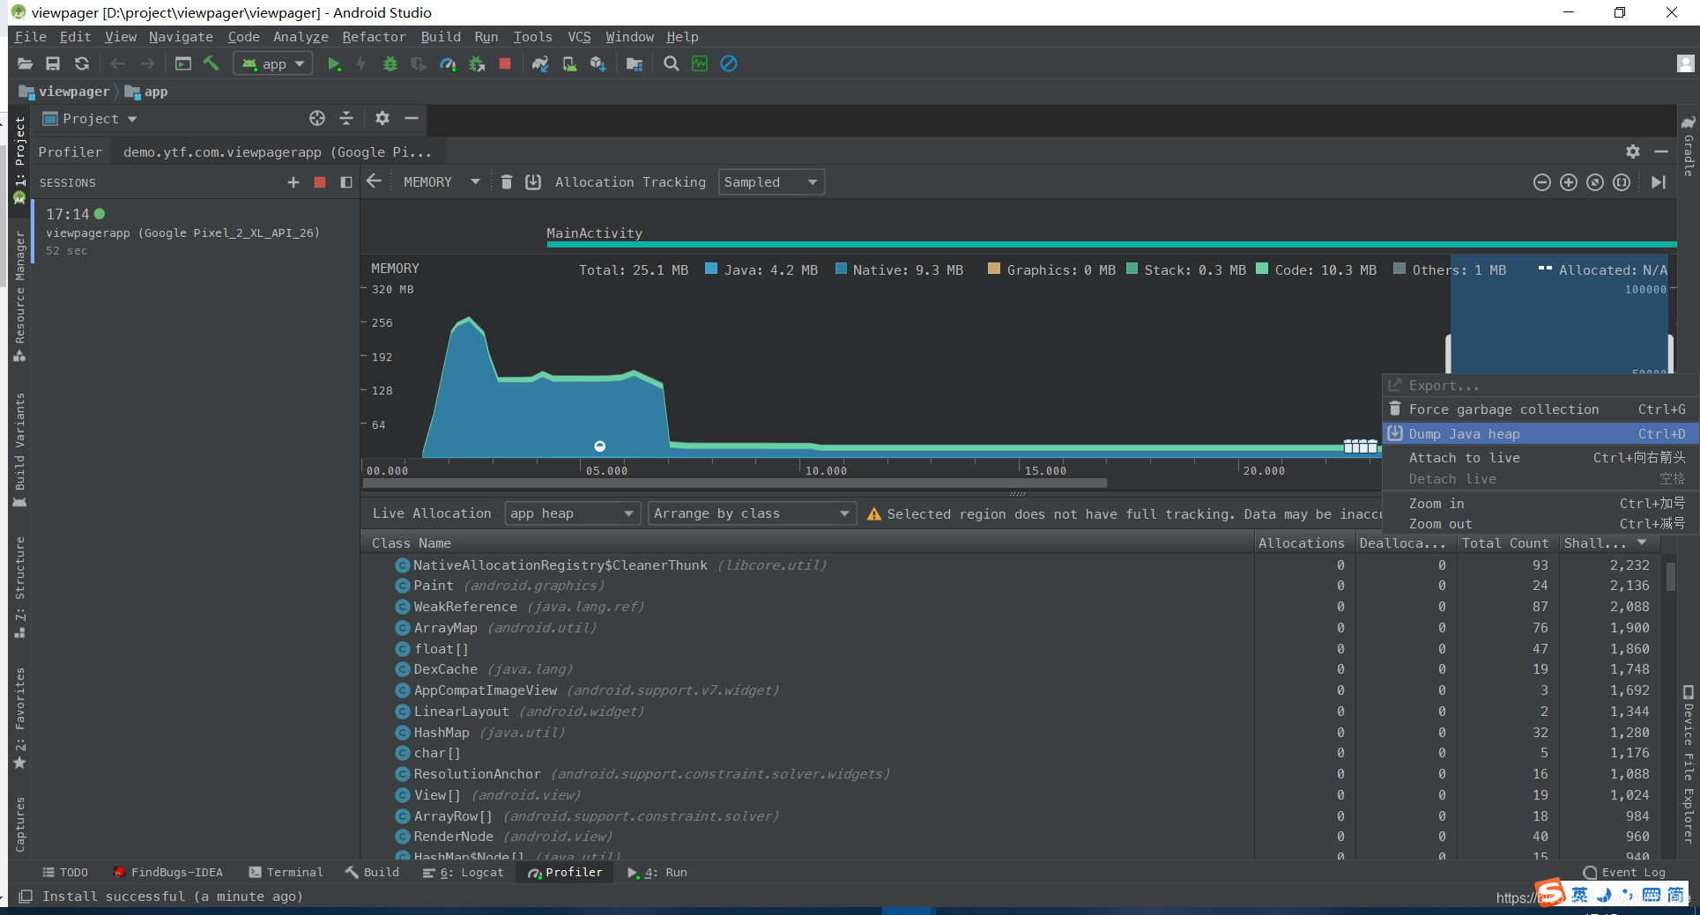This screenshot has height=915, width=1700.
Task: Jump to live with skip-end icon
Action: 1658,182
